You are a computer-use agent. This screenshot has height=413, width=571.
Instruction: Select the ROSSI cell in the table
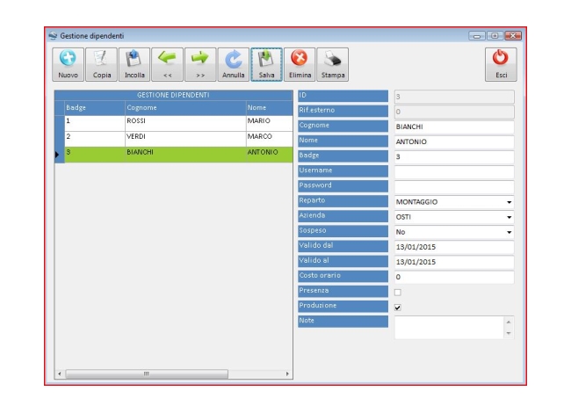[185, 124]
